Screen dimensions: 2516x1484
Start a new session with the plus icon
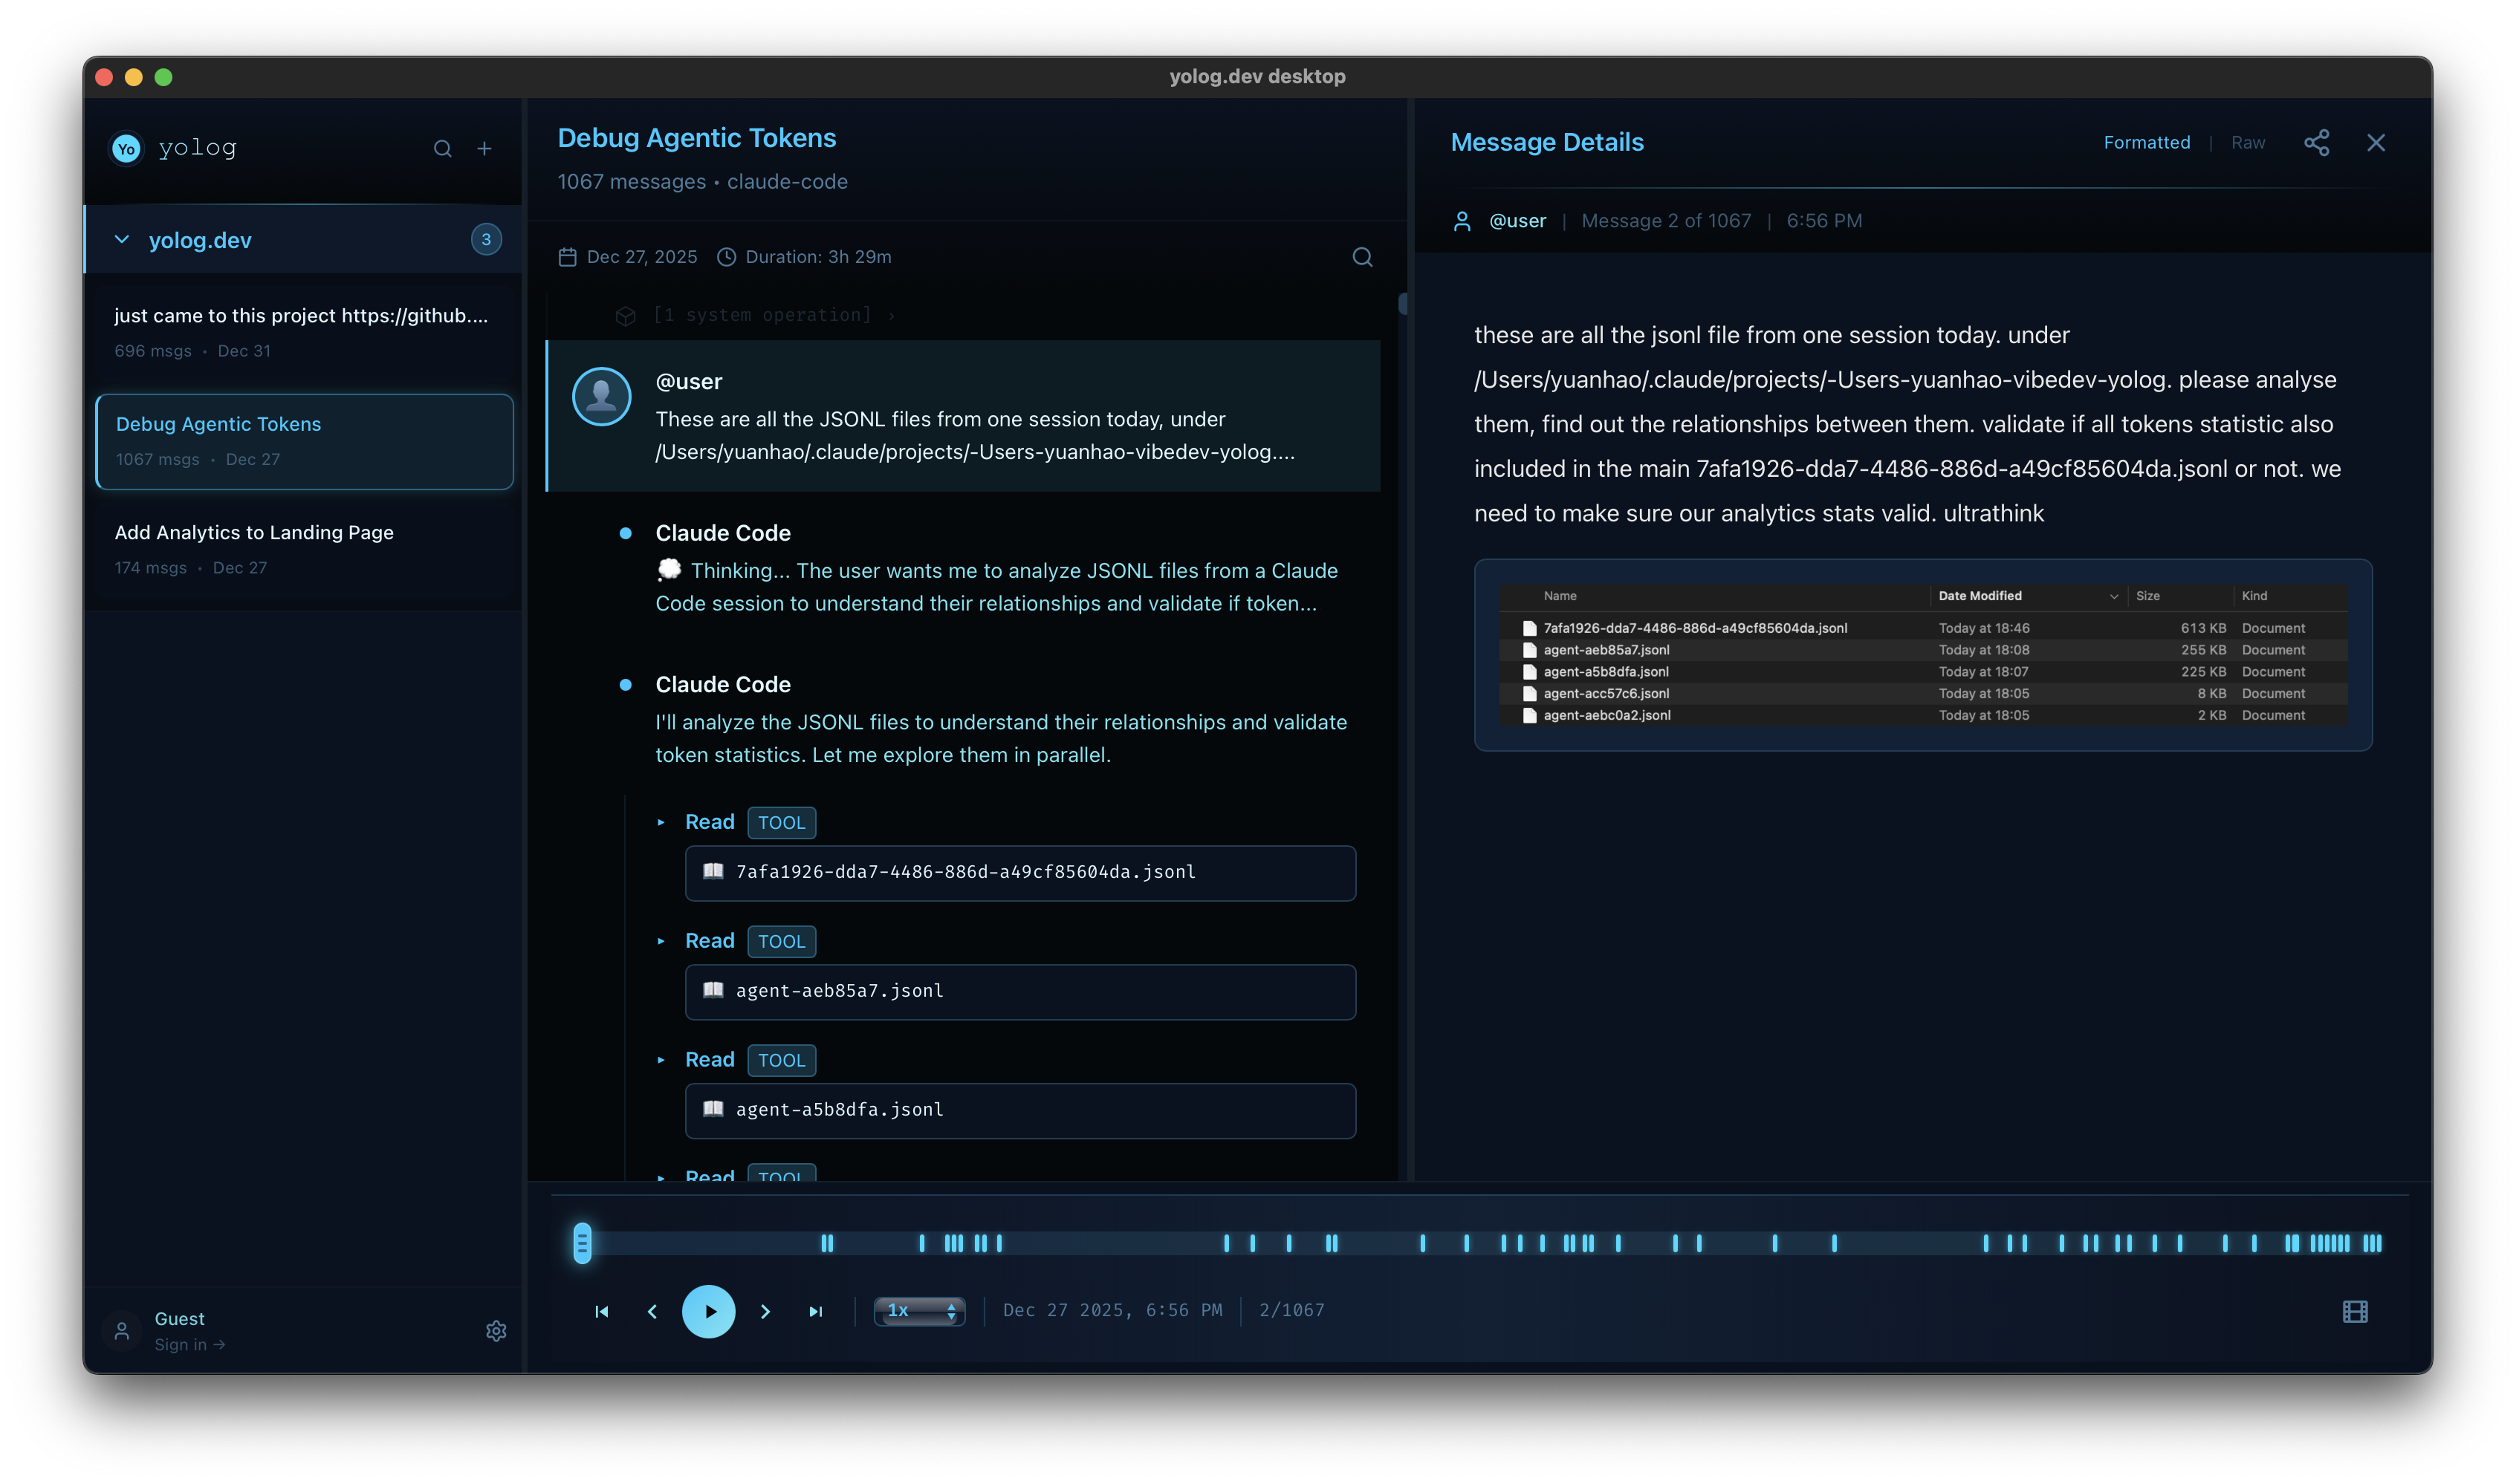pos(484,148)
